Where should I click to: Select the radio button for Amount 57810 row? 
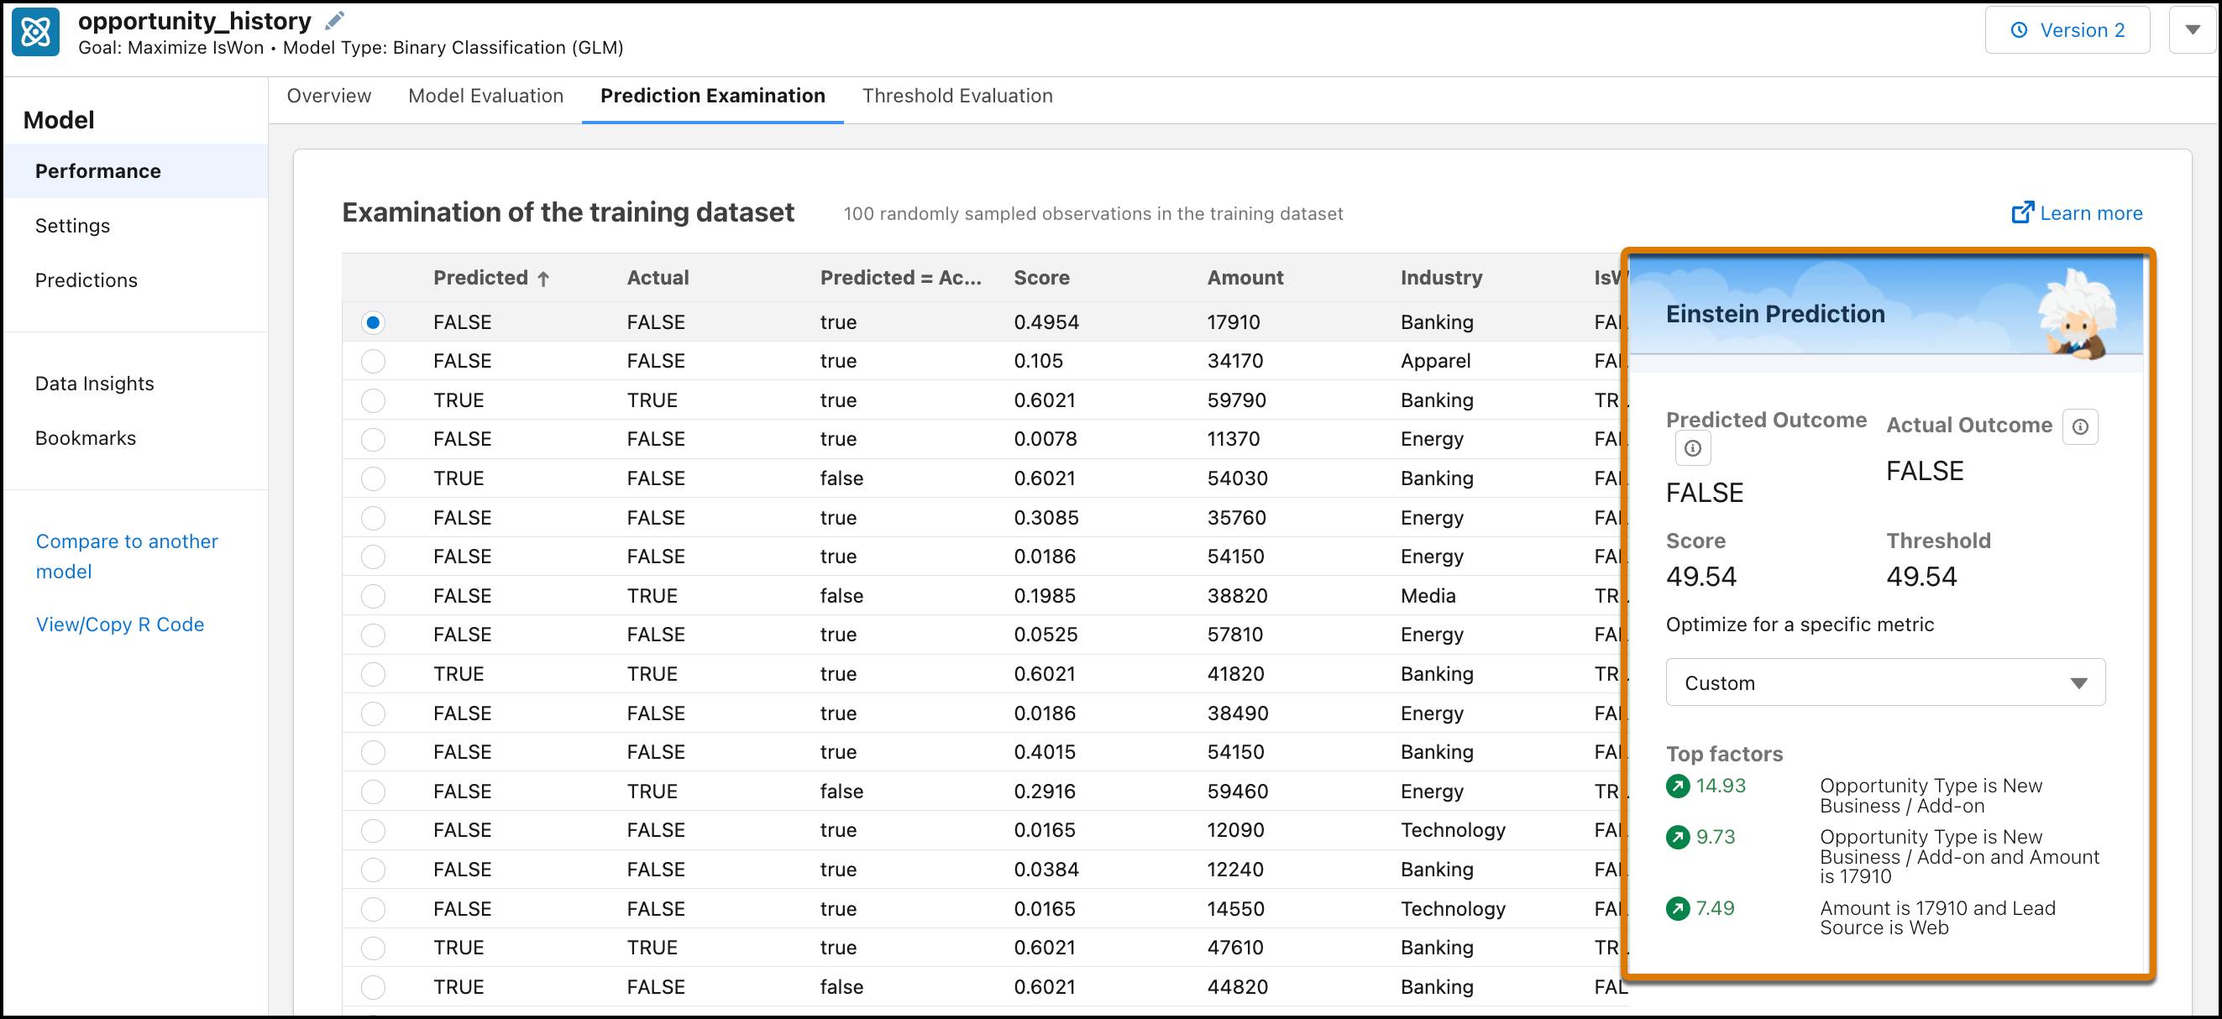(x=373, y=635)
